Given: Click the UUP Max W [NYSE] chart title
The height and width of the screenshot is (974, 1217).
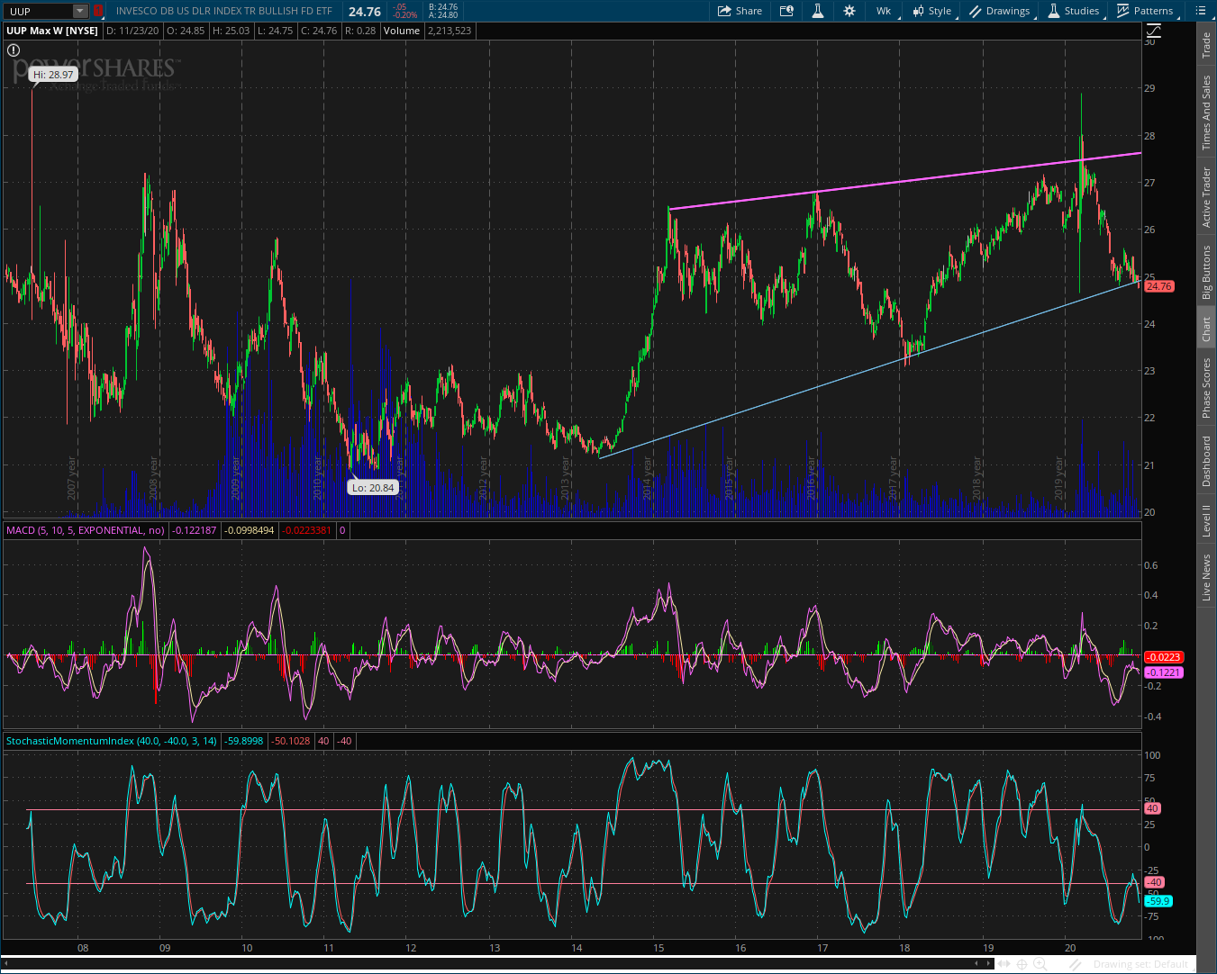Looking at the screenshot, I should pyautogui.click(x=52, y=31).
